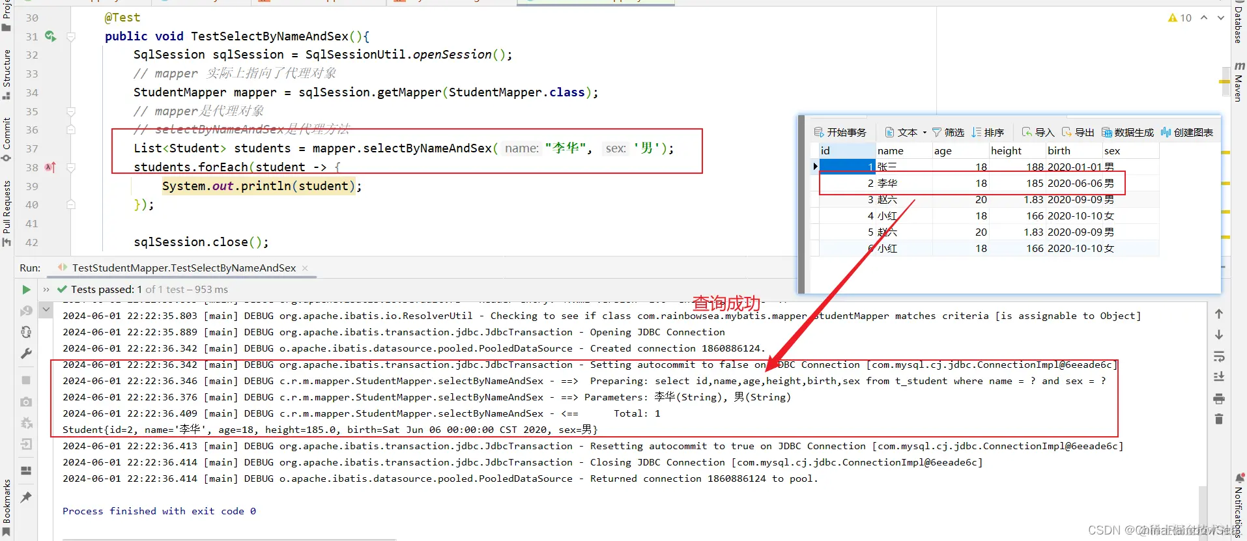Select the 2020-06-06 birth cell
The width and height of the screenshot is (1247, 541).
pos(1074,184)
